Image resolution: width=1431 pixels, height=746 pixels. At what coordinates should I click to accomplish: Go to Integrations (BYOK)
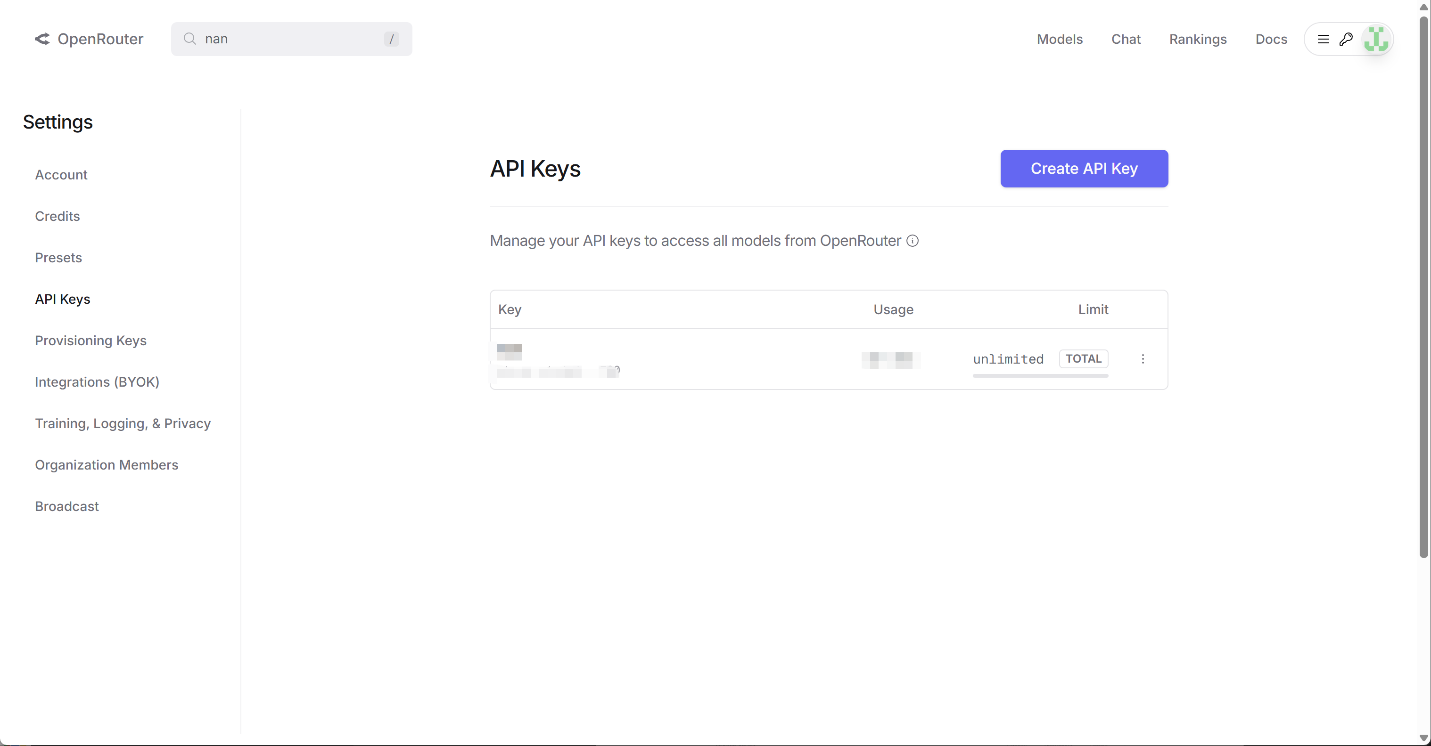point(97,382)
